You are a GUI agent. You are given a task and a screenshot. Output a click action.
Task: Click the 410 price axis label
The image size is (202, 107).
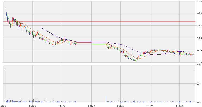(199, 38)
